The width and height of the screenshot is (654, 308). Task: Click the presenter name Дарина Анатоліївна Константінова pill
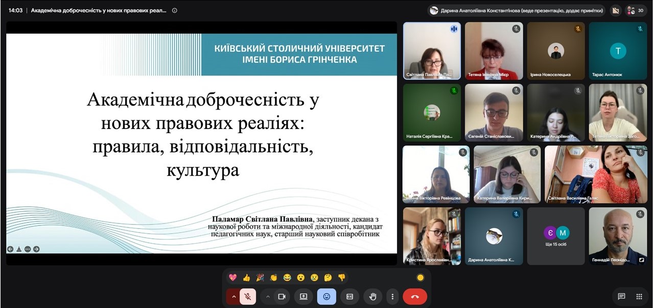tap(517, 10)
